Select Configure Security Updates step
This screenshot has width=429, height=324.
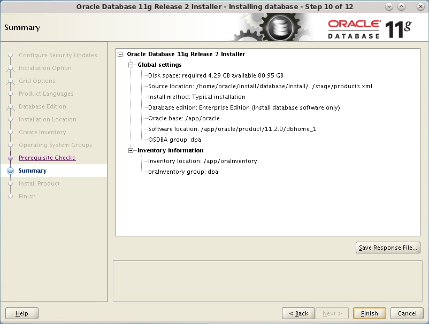(58, 55)
